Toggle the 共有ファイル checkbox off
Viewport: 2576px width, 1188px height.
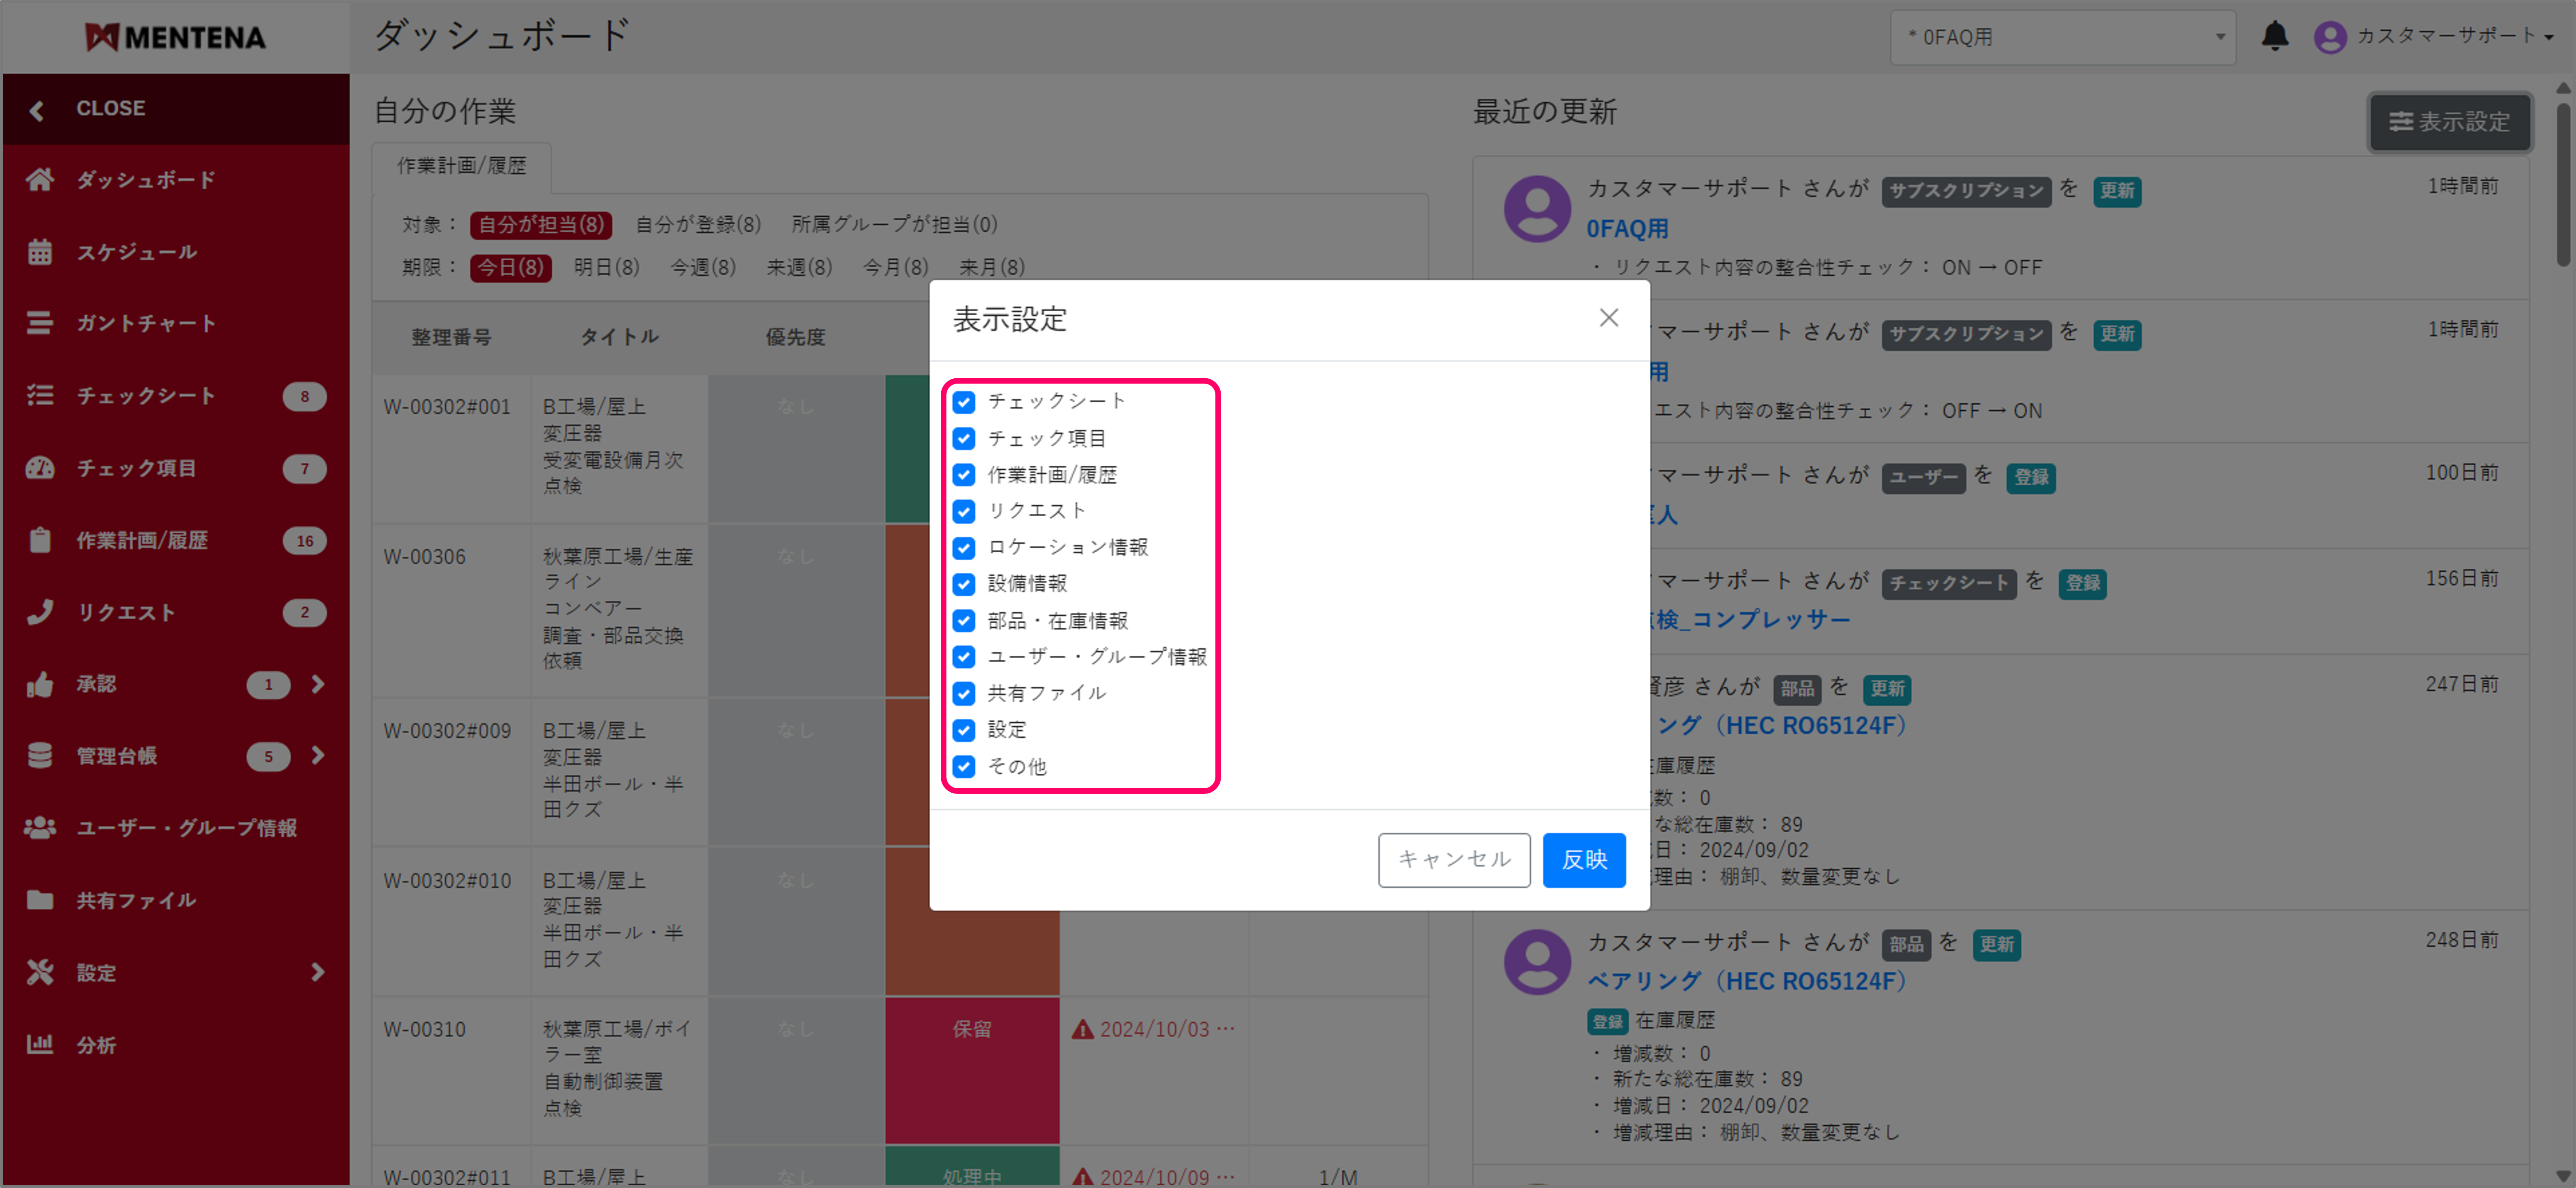tap(963, 693)
